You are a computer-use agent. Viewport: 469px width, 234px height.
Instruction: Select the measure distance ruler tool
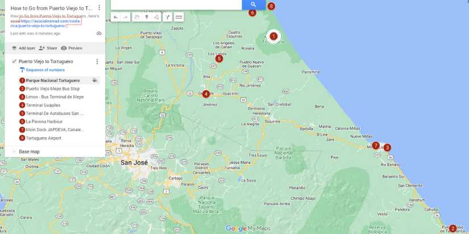(179, 18)
